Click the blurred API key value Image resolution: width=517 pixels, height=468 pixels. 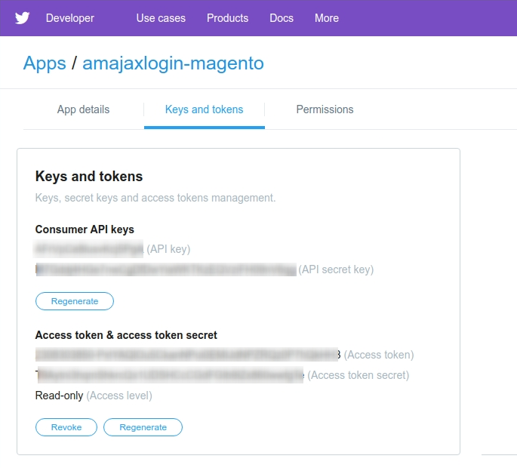coord(89,249)
